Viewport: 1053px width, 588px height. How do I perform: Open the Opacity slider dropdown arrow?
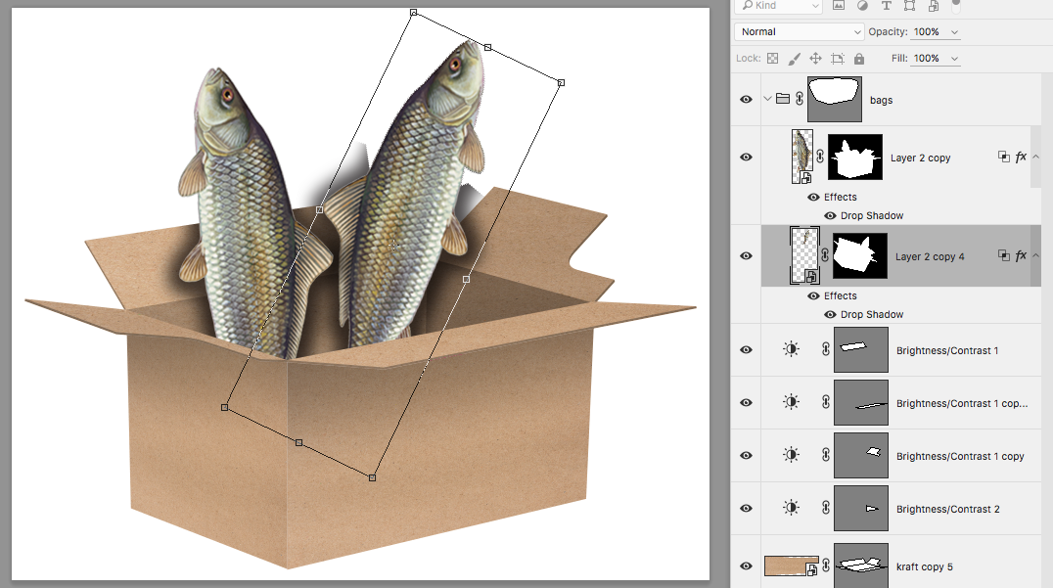[954, 31]
